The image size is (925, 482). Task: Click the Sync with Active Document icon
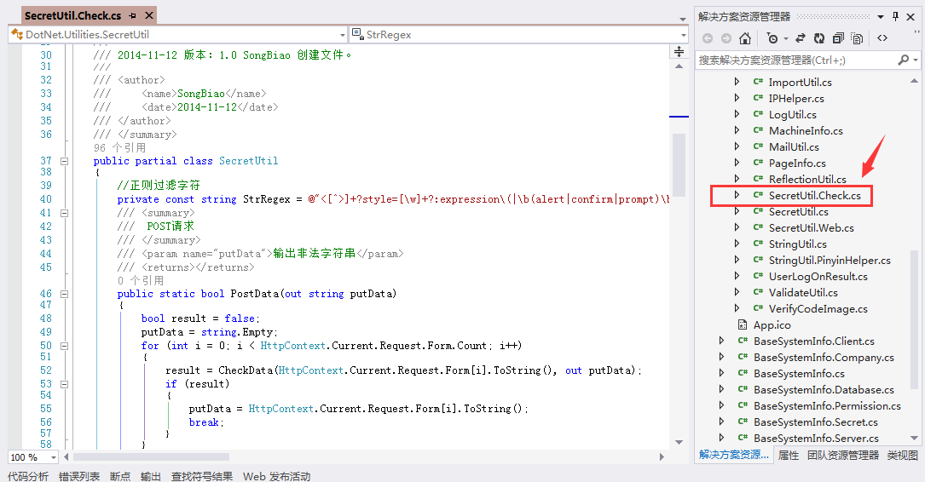(801, 38)
